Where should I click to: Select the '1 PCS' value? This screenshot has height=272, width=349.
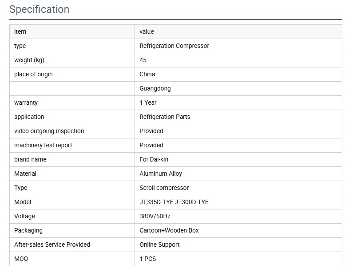click(148, 259)
